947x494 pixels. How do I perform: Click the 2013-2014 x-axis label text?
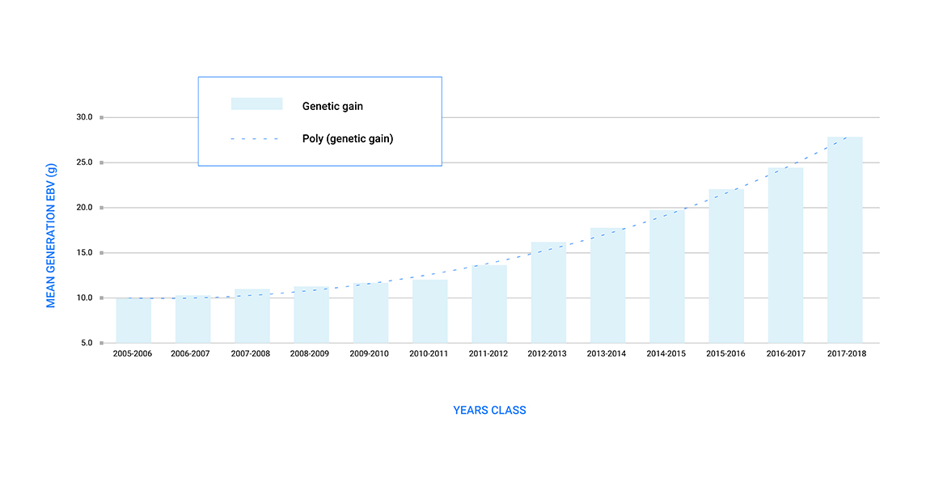pyautogui.click(x=607, y=354)
